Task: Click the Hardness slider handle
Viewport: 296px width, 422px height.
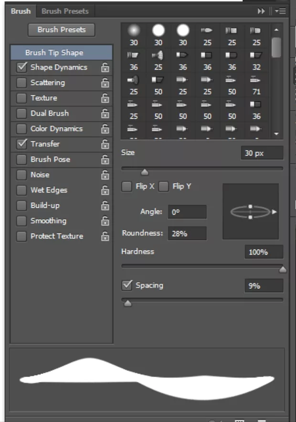Action: click(283, 270)
